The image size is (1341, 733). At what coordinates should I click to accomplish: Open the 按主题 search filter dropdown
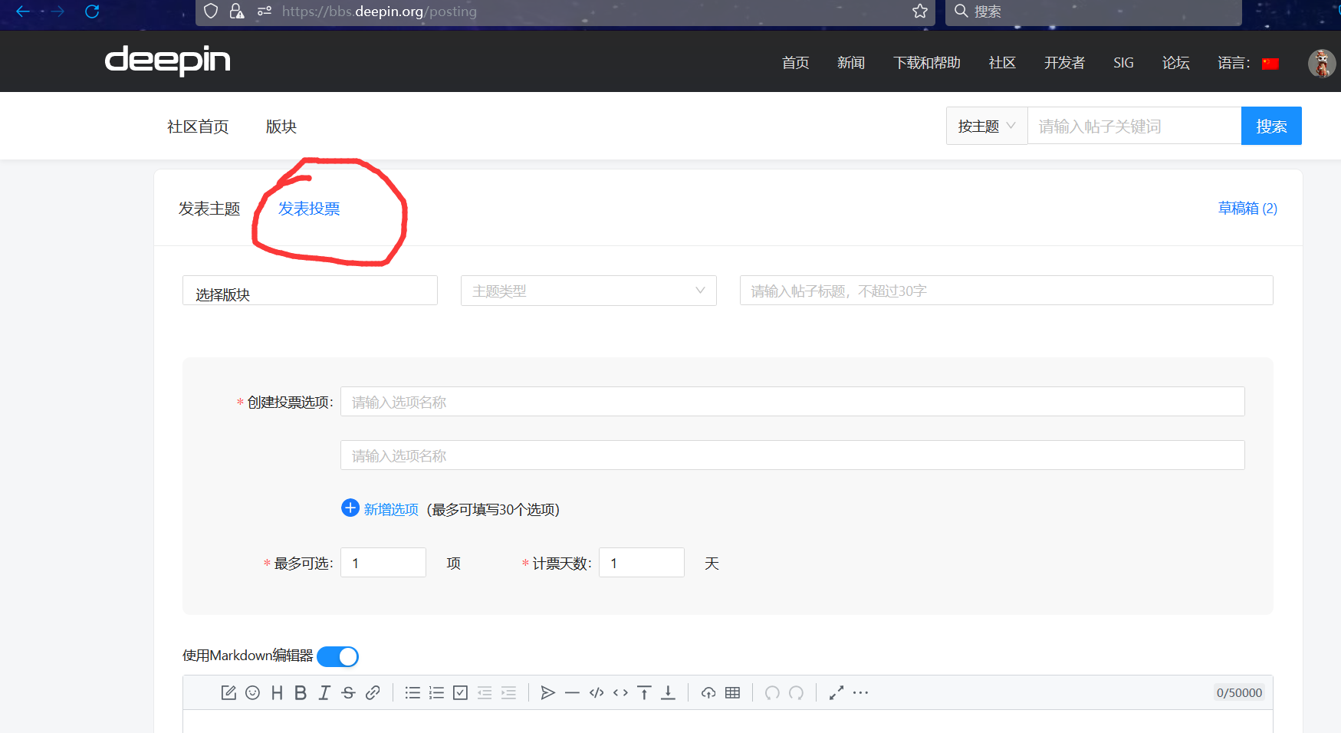click(986, 125)
